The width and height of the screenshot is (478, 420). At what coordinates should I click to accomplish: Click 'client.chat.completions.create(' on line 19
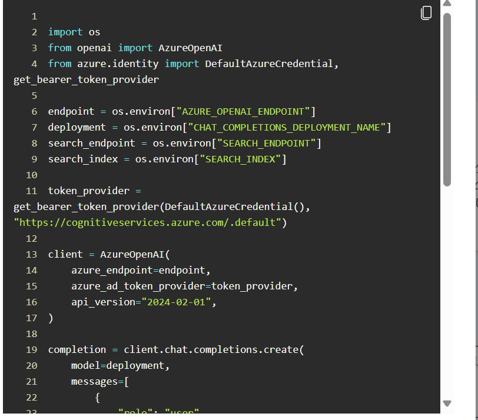[214, 349]
